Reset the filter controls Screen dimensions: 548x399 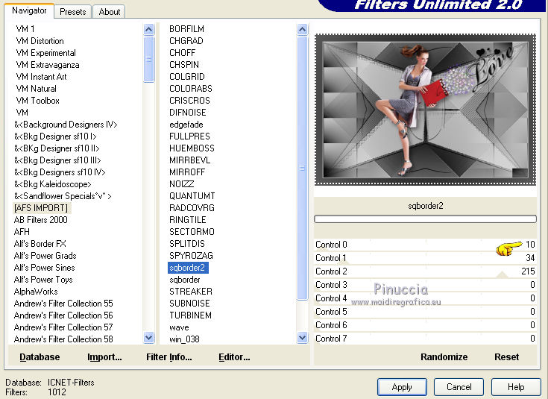click(x=506, y=356)
